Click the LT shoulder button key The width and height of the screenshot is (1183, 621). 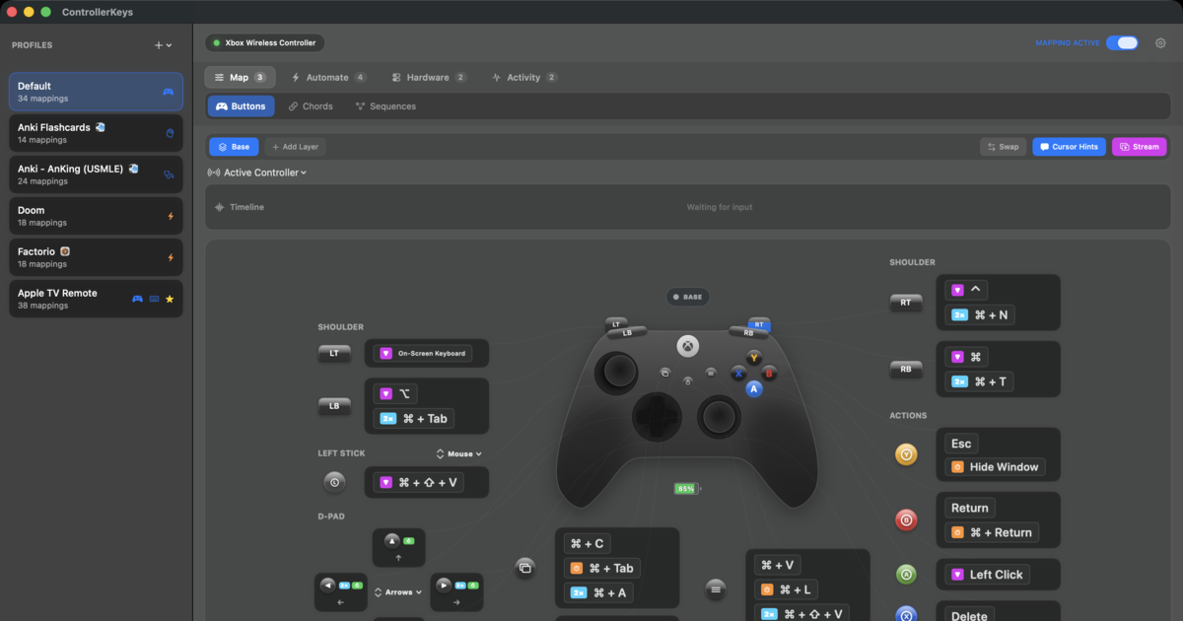click(x=334, y=353)
